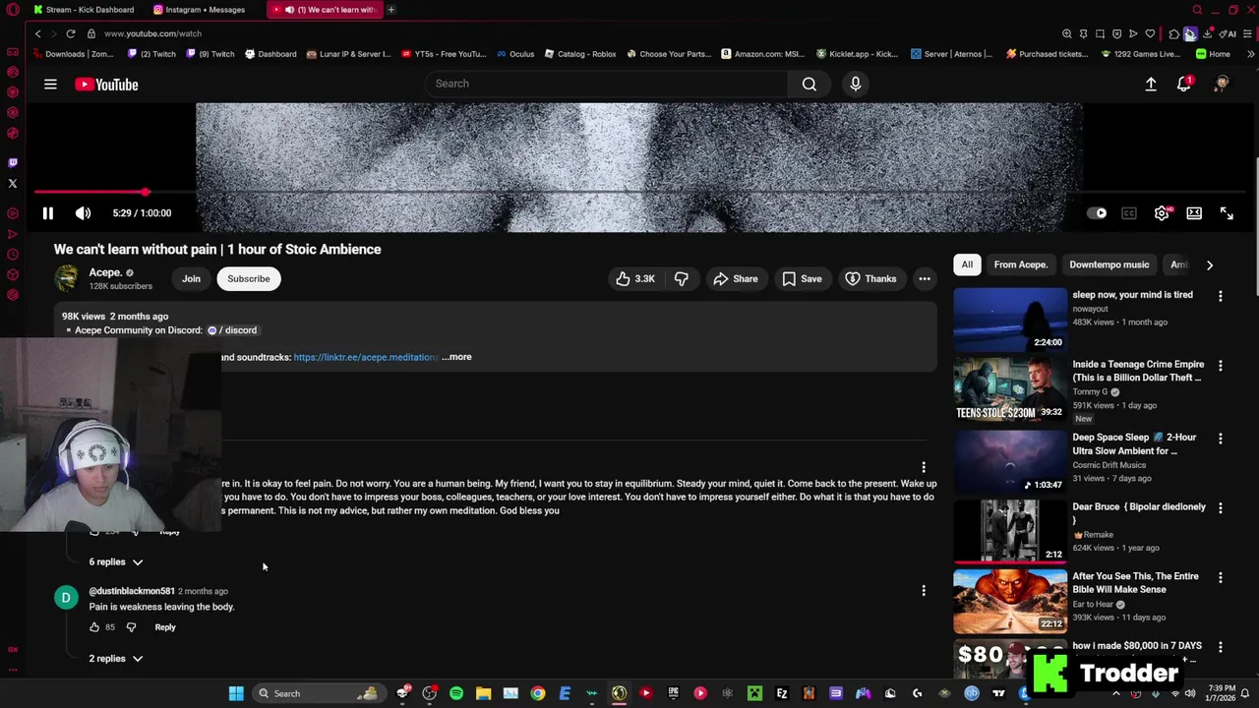1259x708 pixels.
Task: Open Minecraft from the taskbar
Action: [754, 693]
